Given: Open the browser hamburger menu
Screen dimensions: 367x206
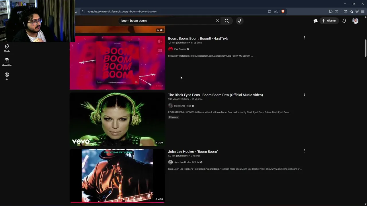Looking at the screenshot, I should [363, 11].
